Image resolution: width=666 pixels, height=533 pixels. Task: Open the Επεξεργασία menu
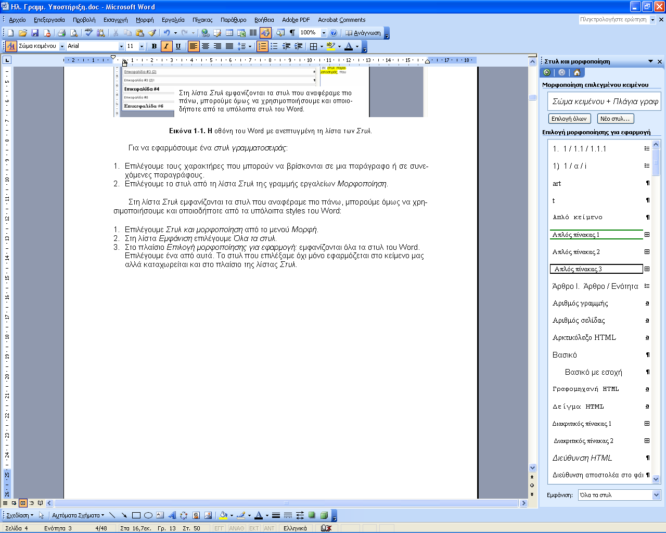tap(49, 20)
